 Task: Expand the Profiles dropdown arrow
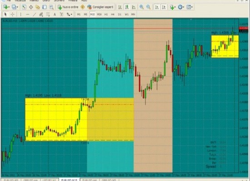(17, 7)
